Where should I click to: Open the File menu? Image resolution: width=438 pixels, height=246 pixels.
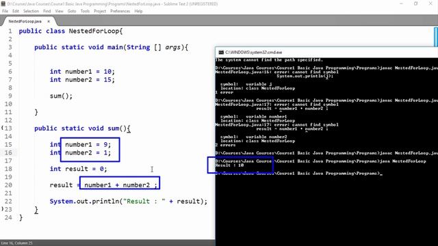[x=5, y=11]
